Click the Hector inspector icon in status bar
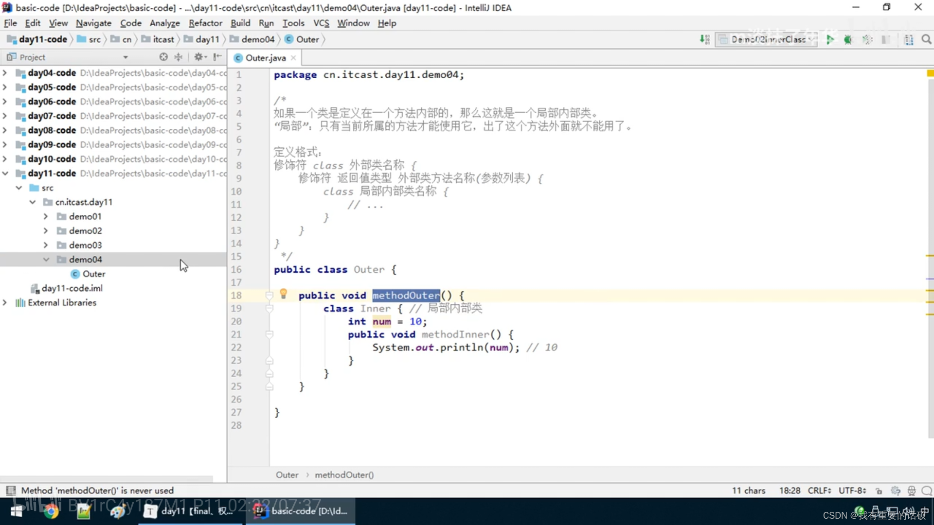Viewport: 934px width, 525px height. (912, 490)
